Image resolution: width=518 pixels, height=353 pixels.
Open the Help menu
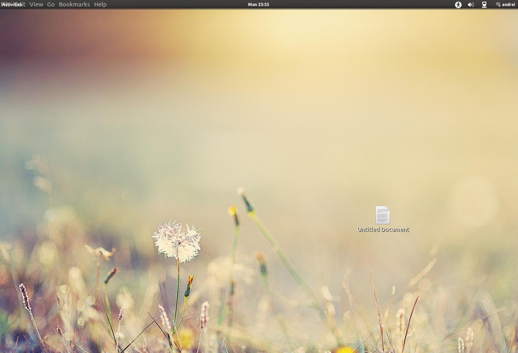100,4
